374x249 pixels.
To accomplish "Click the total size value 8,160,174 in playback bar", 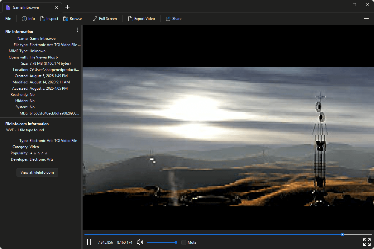I will (x=125, y=242).
